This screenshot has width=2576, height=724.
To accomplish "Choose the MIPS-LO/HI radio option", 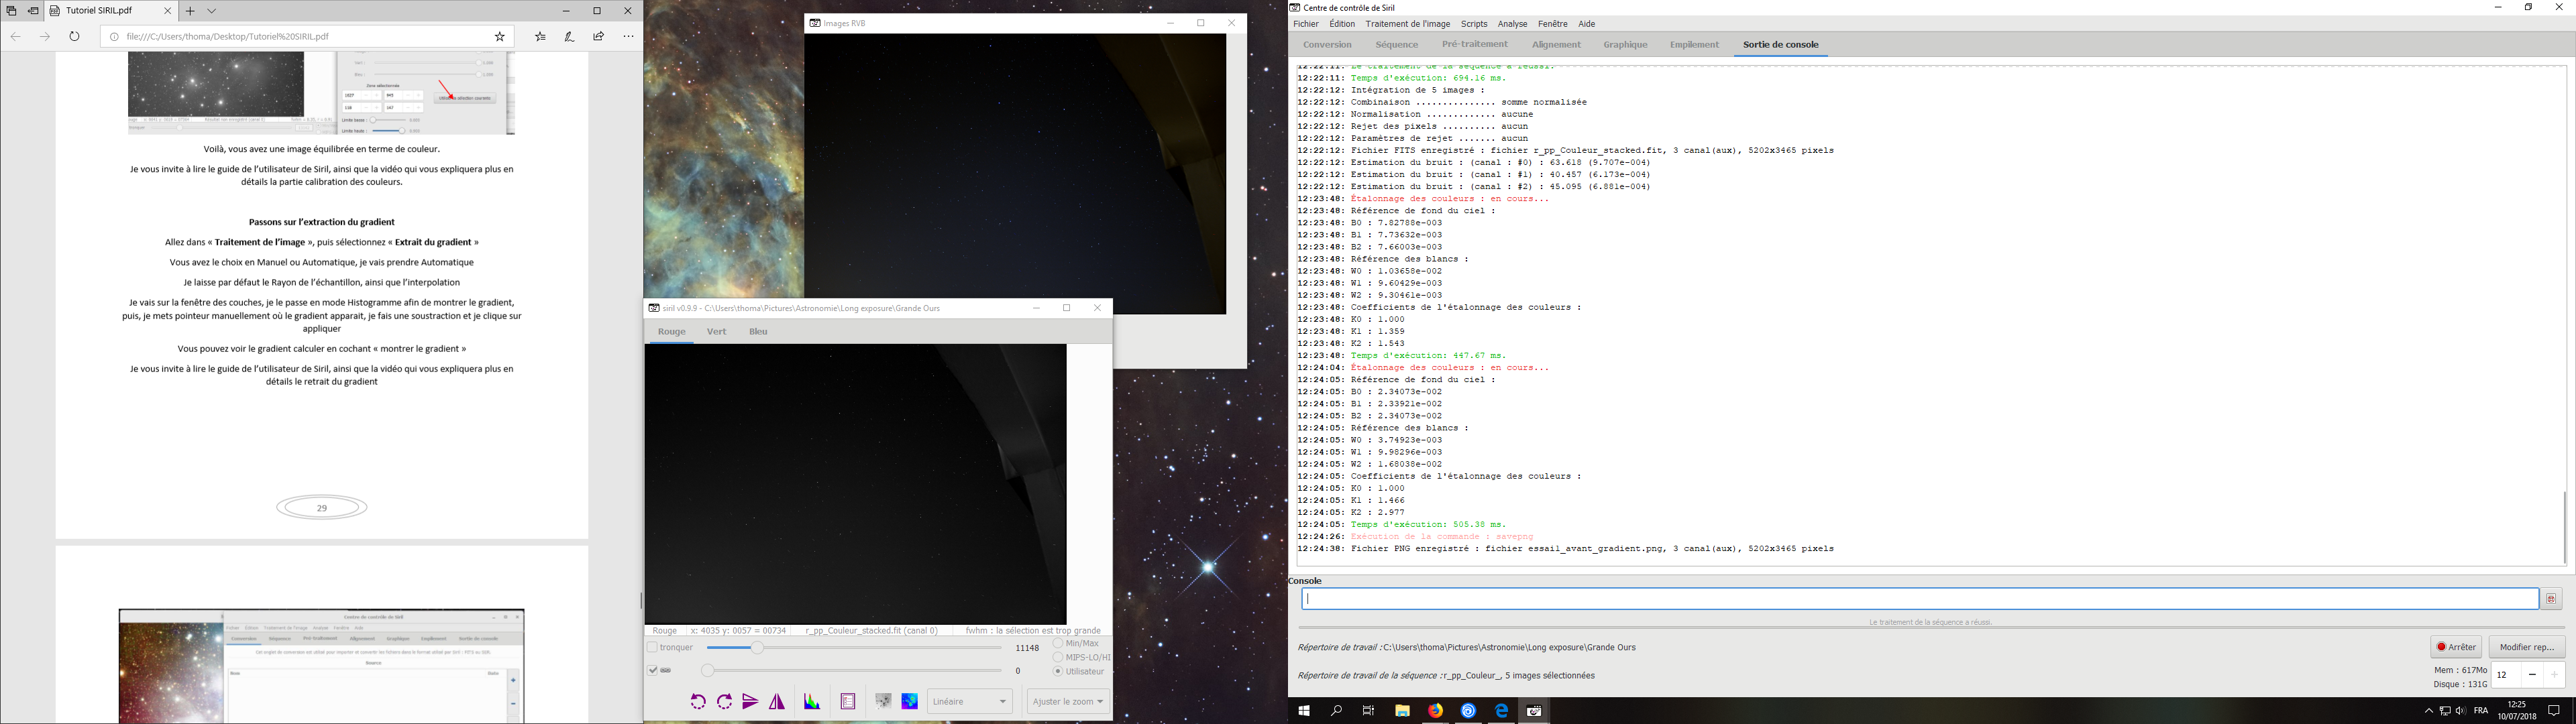I will [1058, 657].
